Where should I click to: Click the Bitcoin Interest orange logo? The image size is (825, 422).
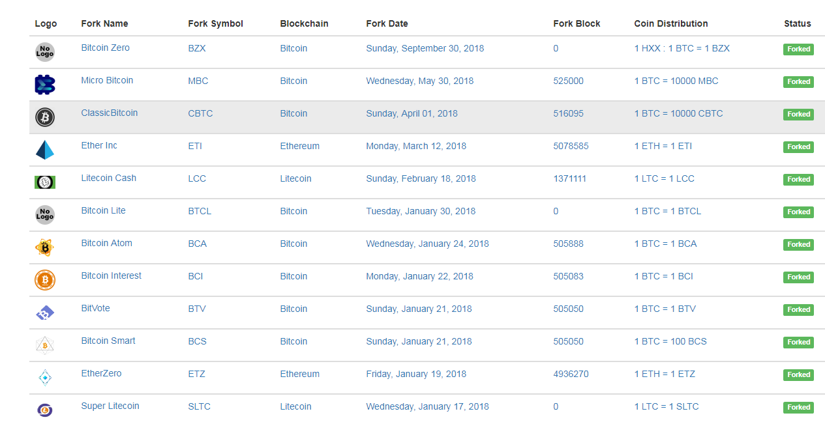pos(45,280)
